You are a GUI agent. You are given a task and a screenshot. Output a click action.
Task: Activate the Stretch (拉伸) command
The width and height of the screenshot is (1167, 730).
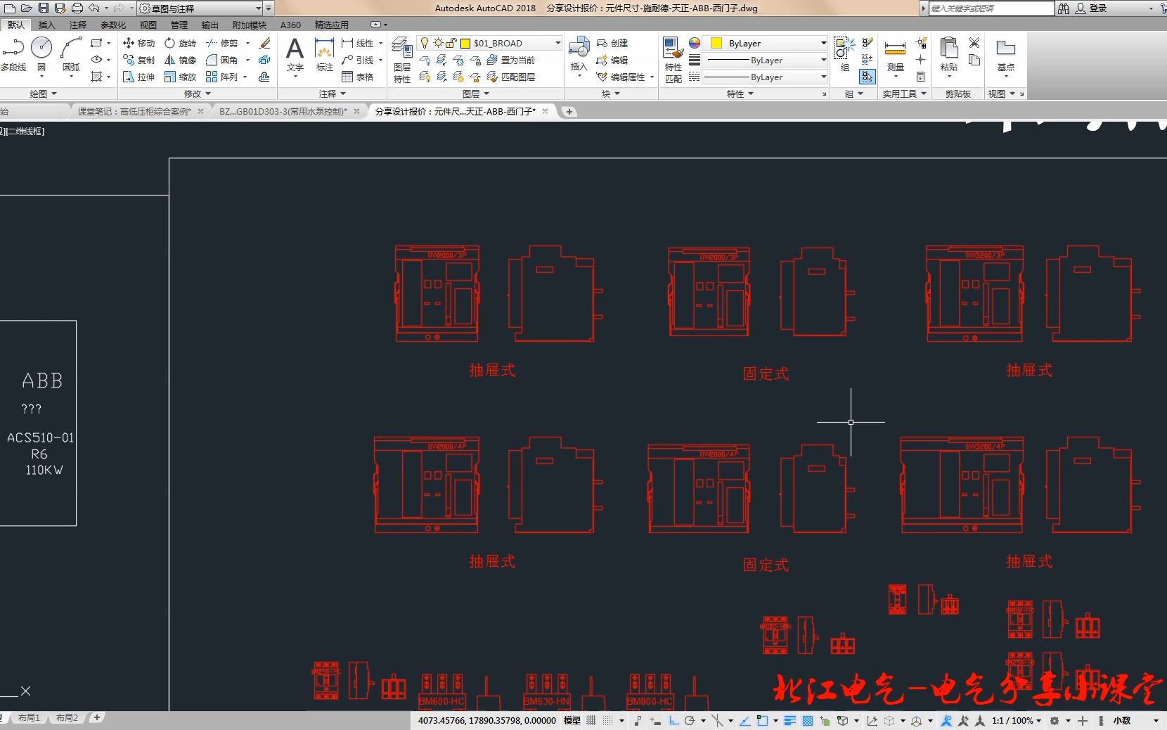138,77
